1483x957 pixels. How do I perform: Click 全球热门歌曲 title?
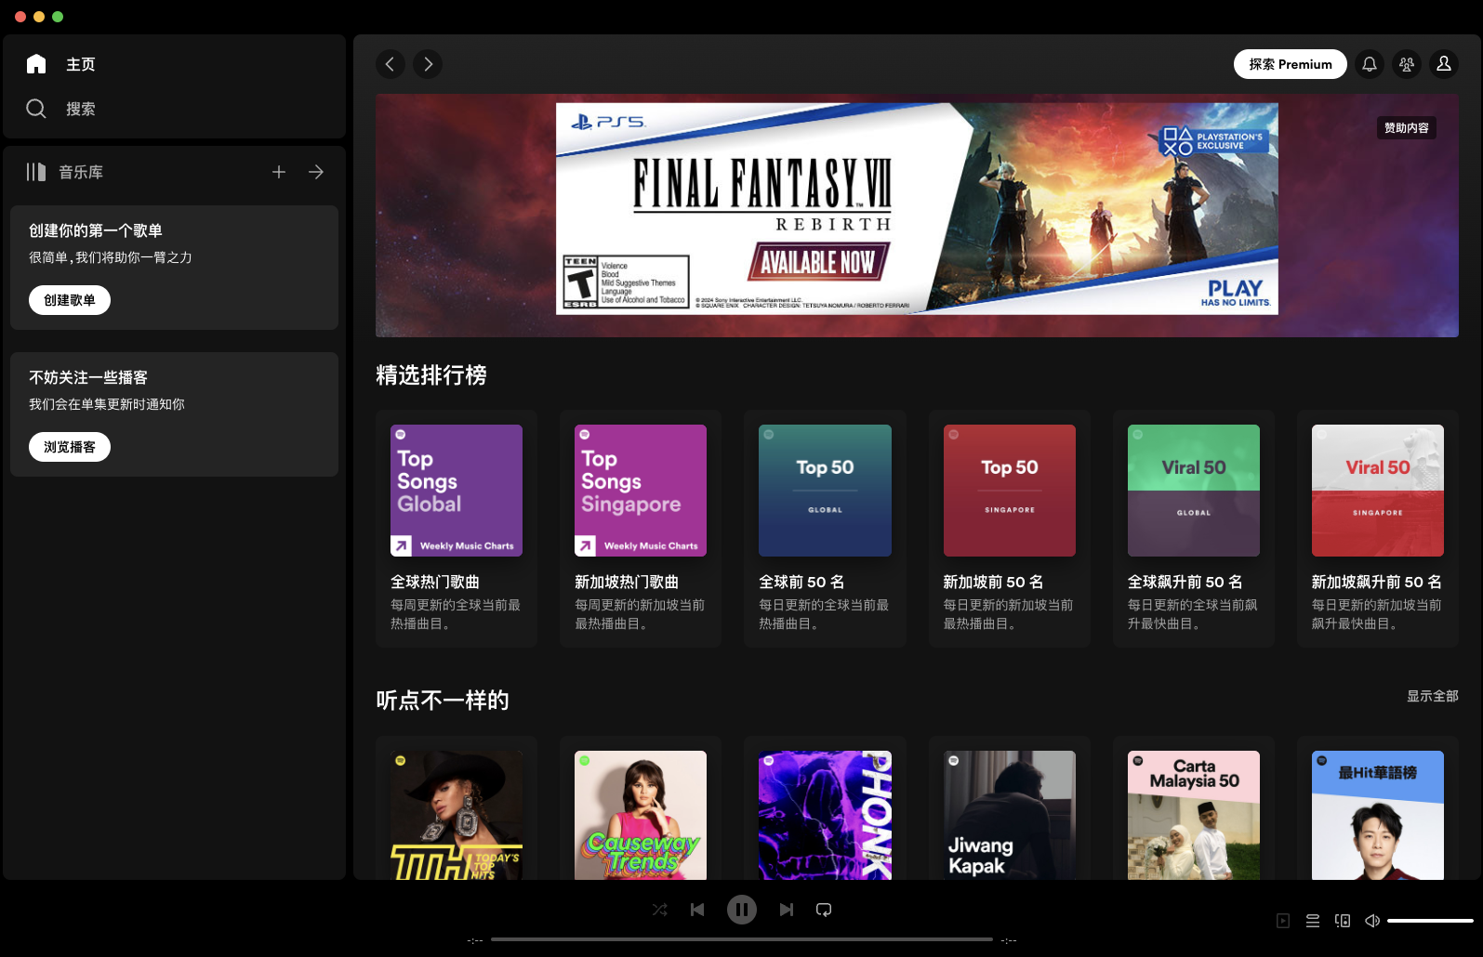[435, 582]
